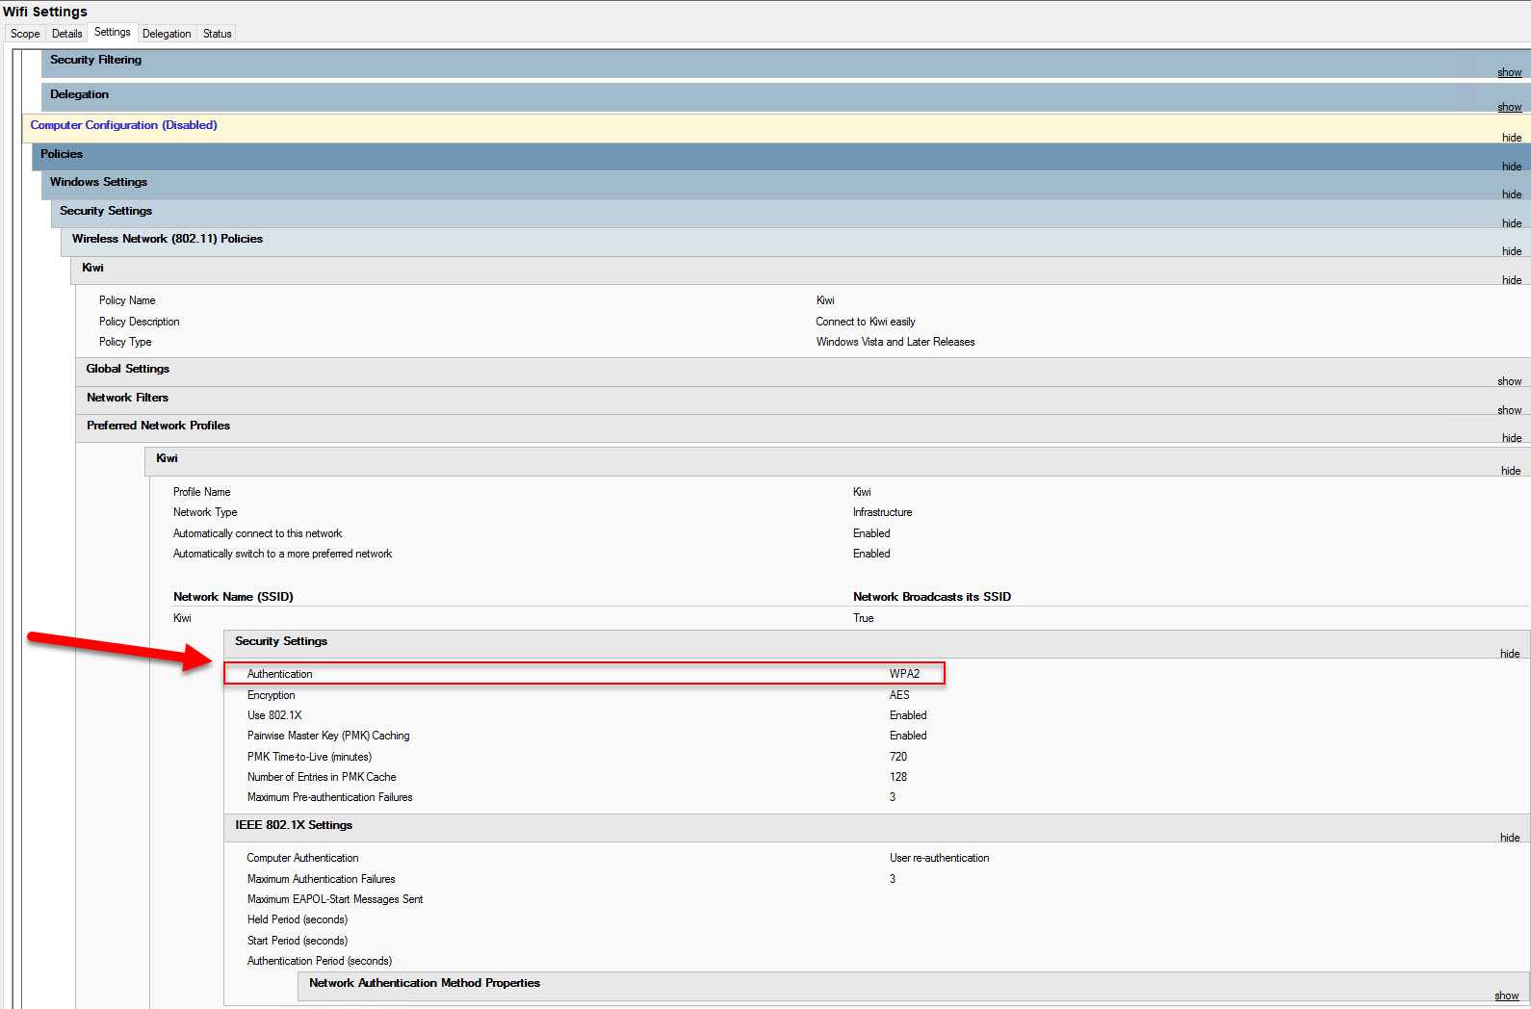Collapse Wireless Network (802.11) Policies section
Screen dimensions: 1531x1009
tap(1511, 251)
